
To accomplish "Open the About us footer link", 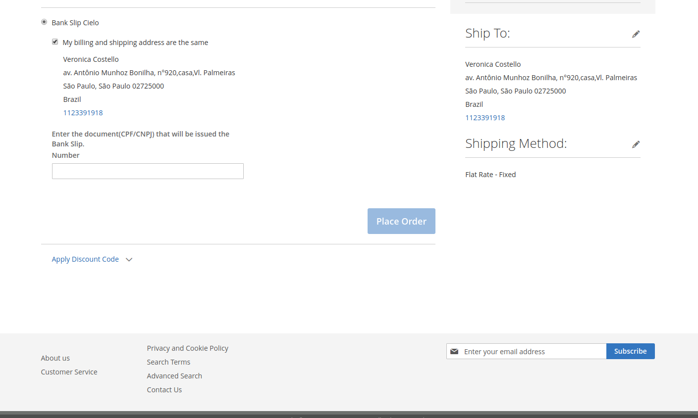I will point(55,358).
